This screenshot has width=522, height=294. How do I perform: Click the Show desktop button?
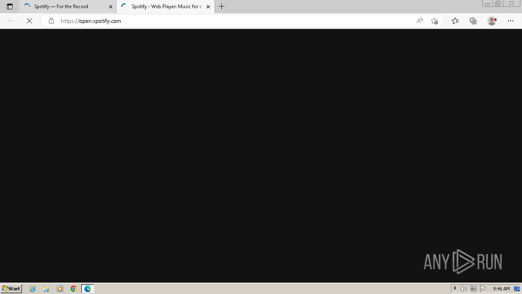518,289
